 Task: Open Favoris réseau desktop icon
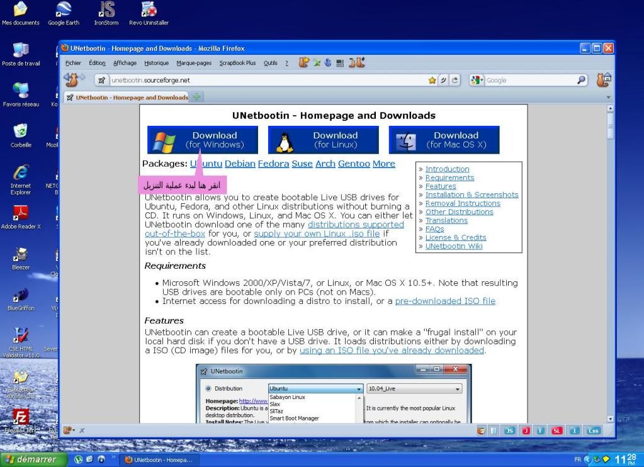click(21, 95)
